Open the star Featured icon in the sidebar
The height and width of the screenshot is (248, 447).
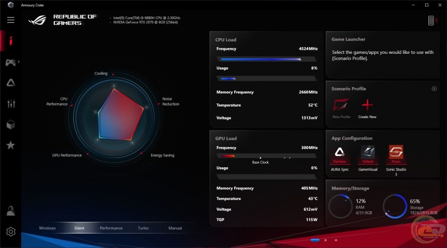[x=10, y=145]
